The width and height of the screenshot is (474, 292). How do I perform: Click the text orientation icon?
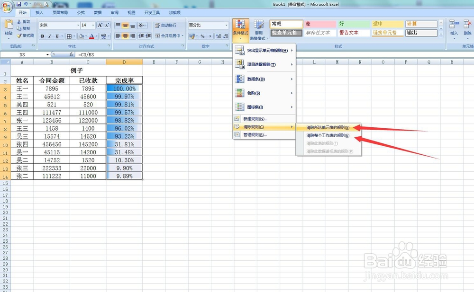[141, 26]
